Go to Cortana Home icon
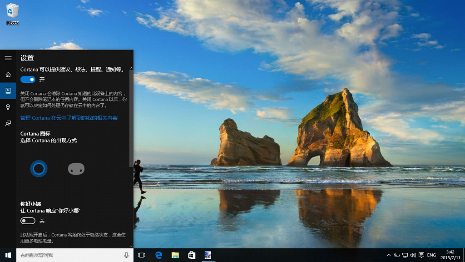465x262 pixels. 8,75
